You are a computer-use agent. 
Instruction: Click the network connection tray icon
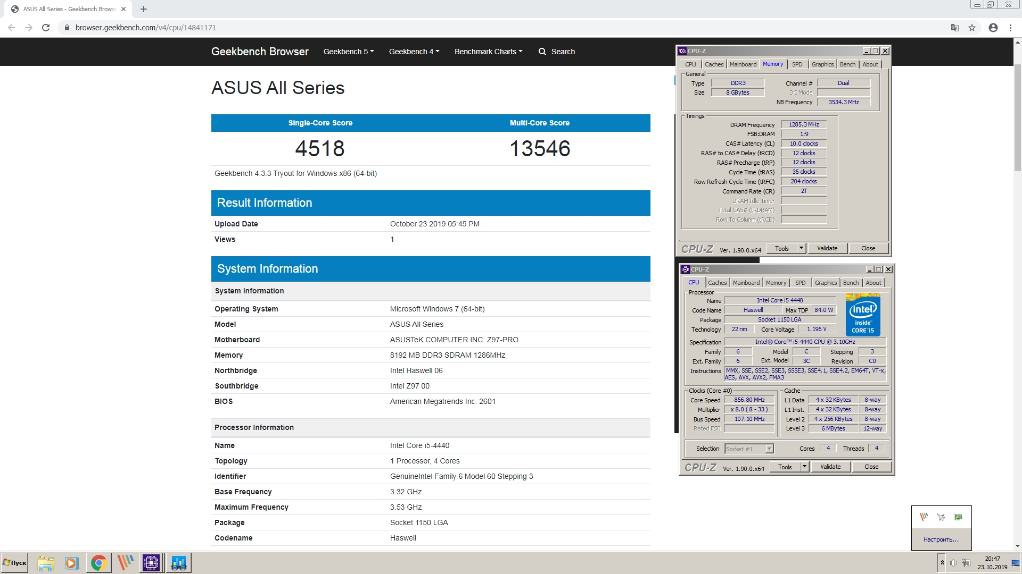tap(966, 563)
